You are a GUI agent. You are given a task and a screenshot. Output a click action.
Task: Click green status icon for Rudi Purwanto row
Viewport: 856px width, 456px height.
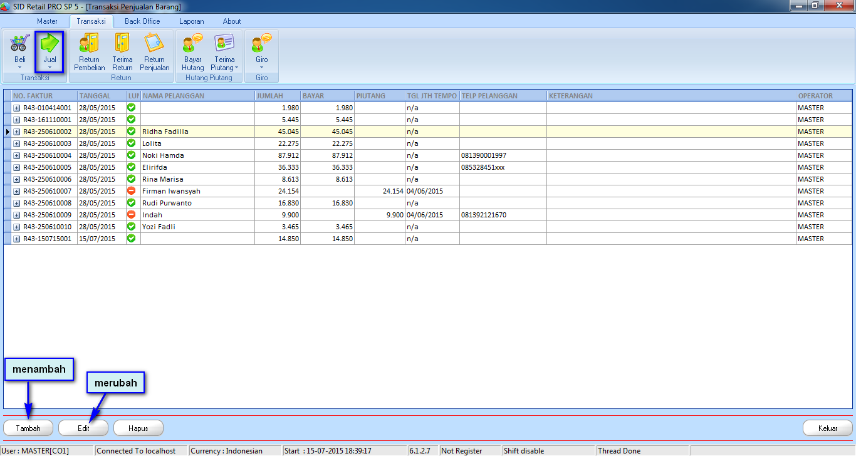pos(132,203)
